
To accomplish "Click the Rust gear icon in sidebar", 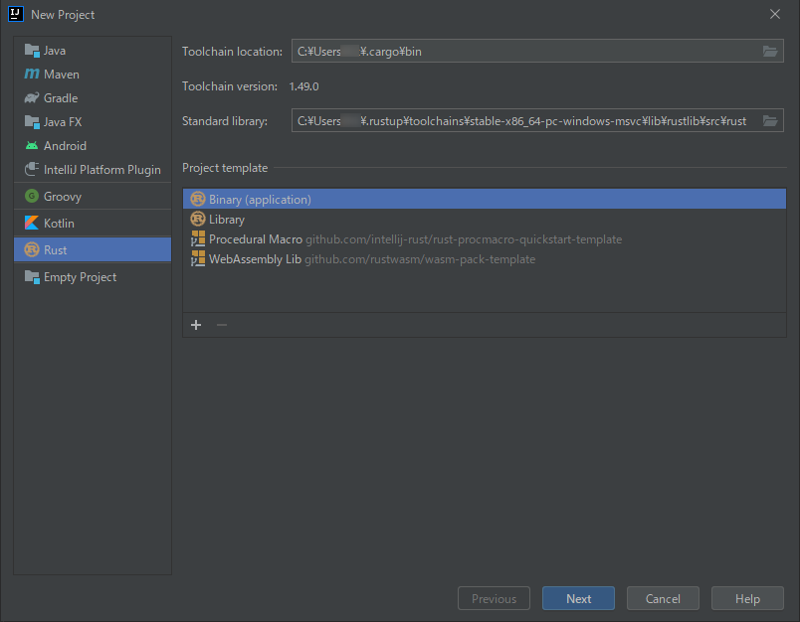I will click(32, 249).
